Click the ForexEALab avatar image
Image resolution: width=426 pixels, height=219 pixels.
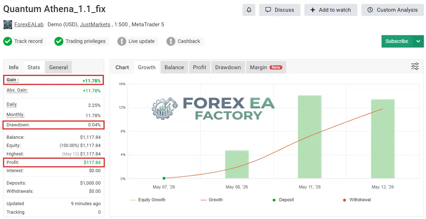pyautogui.click(x=7, y=24)
